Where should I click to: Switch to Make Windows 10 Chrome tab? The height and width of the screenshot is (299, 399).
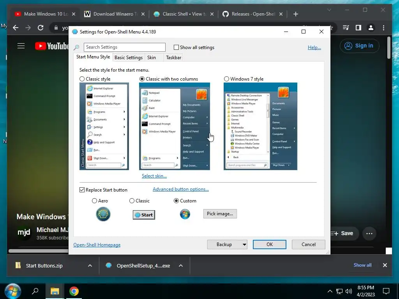45,14
